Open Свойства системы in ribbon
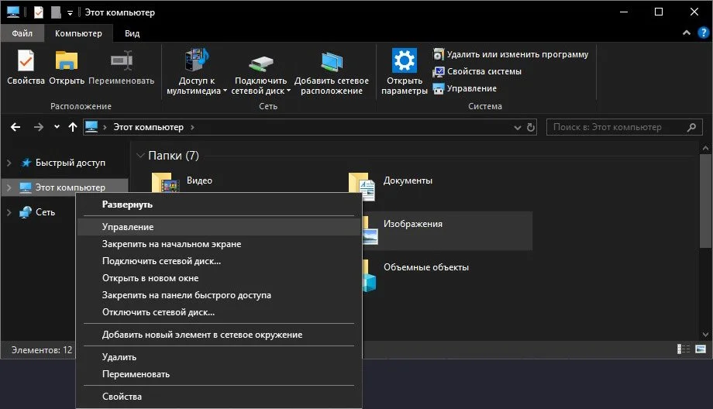This screenshot has width=713, height=409. [477, 71]
